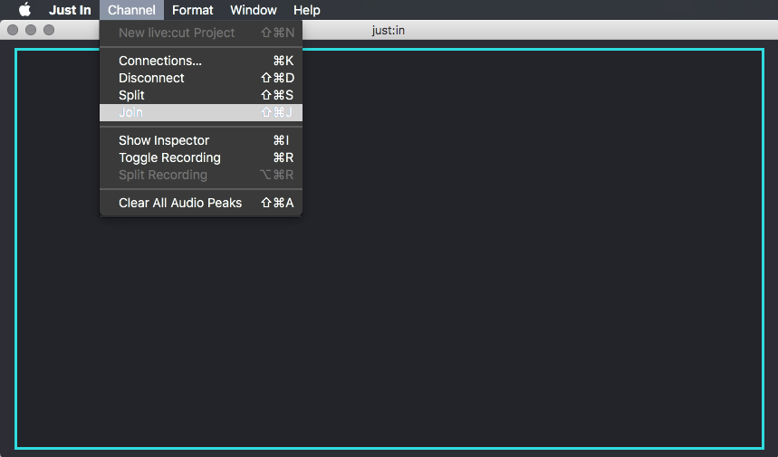
Task: Choose Connections... from the Channel menu
Action: click(x=201, y=61)
